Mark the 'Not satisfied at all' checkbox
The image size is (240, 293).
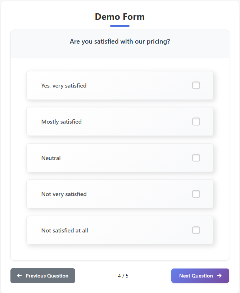(196, 230)
